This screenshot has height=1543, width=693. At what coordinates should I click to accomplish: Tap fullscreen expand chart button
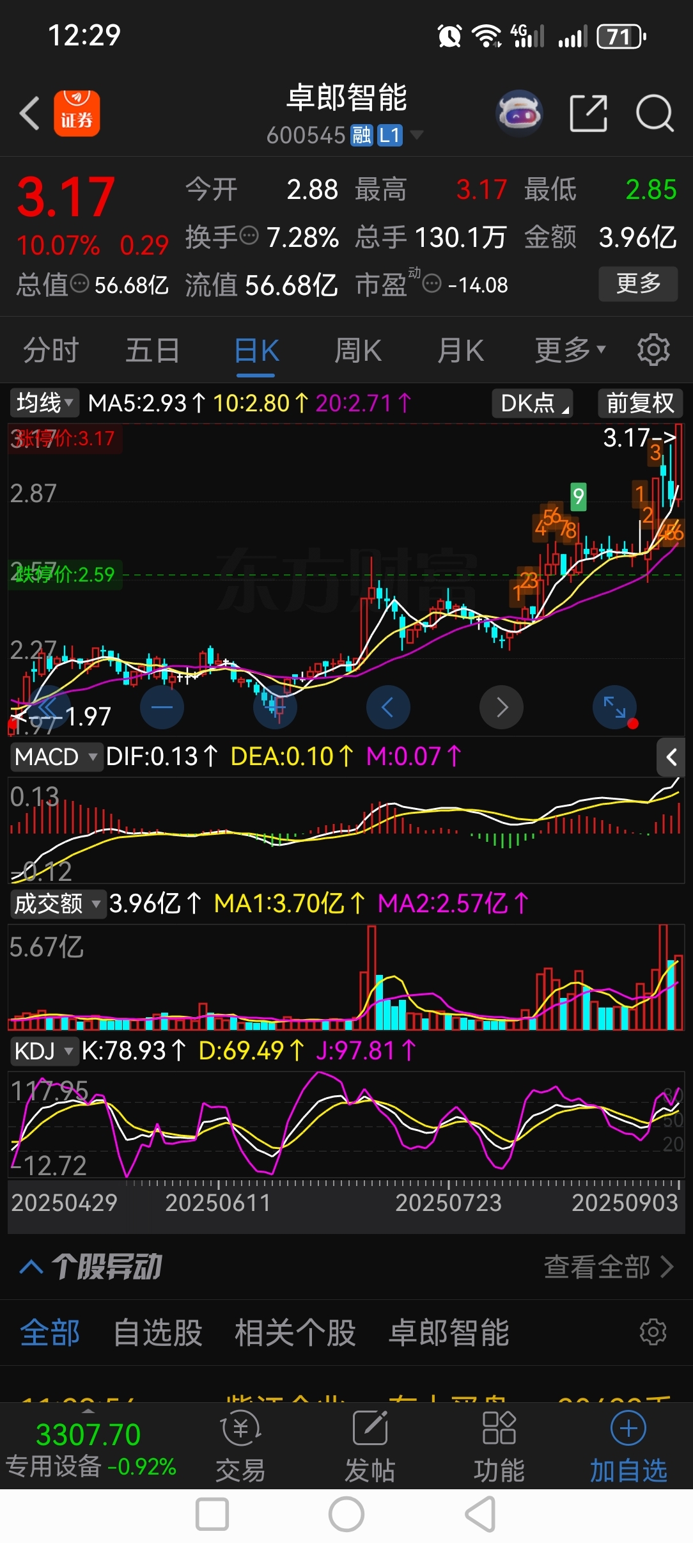[614, 707]
